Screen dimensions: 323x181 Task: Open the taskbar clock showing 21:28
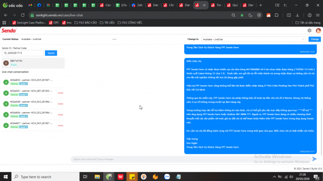click(x=303, y=177)
